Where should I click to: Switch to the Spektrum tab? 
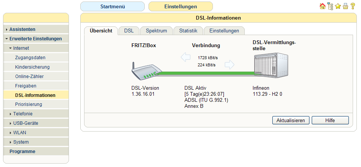pyautogui.click(x=156, y=31)
